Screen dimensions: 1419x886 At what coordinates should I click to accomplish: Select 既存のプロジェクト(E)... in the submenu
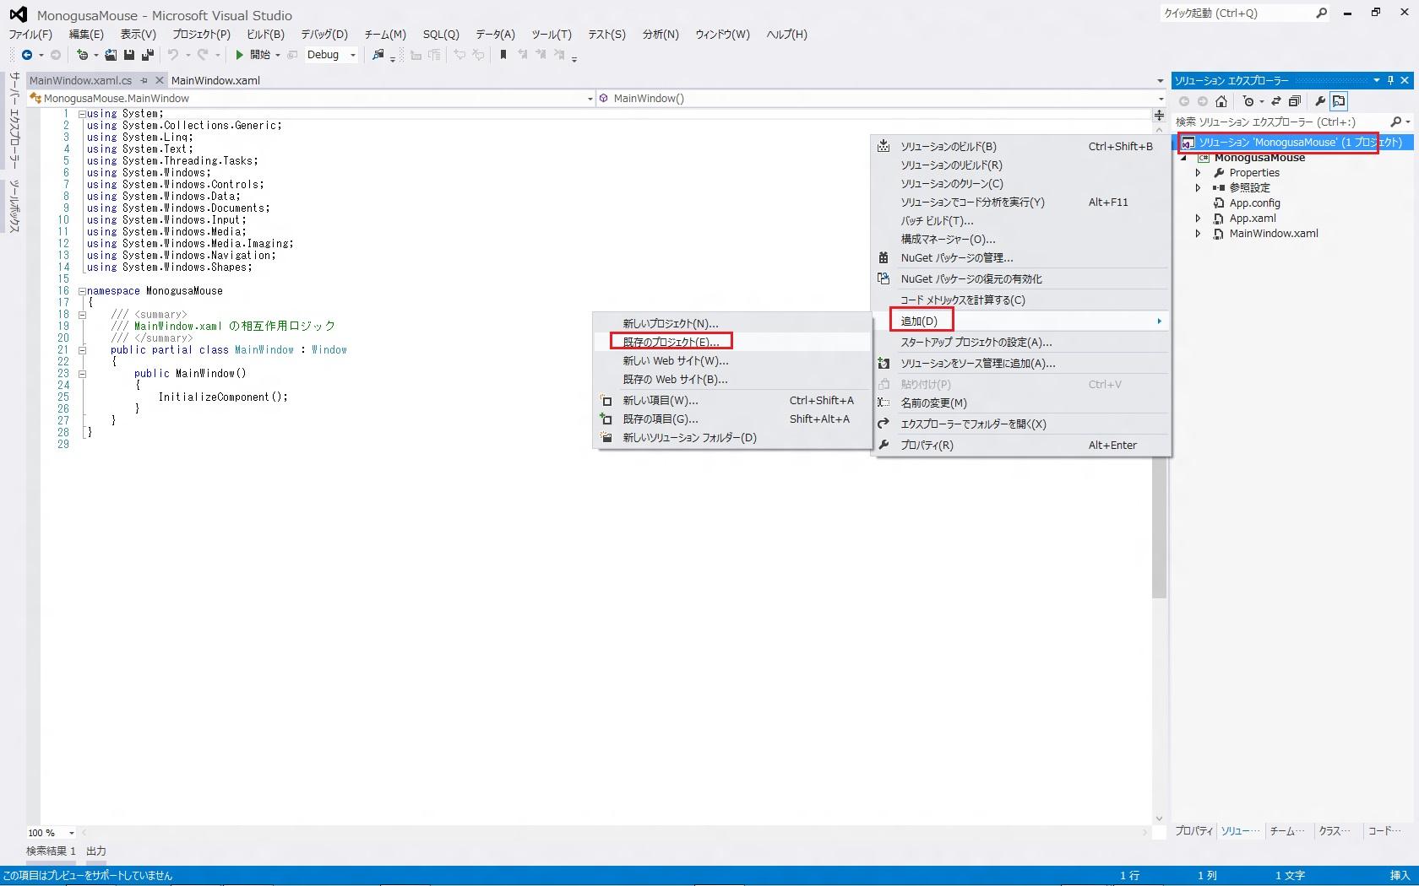tap(671, 342)
